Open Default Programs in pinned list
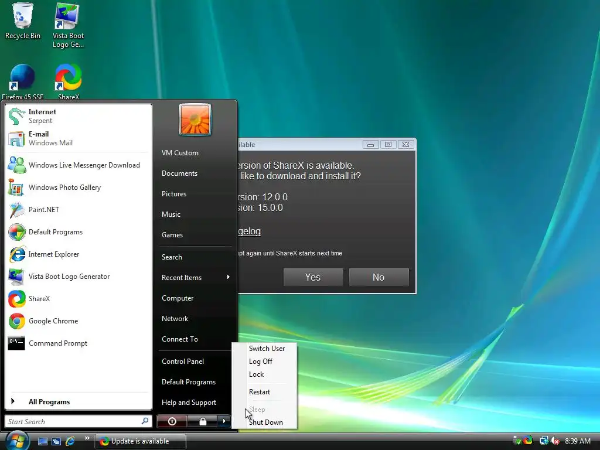Screen dimensions: 600x450 tap(79, 232)
